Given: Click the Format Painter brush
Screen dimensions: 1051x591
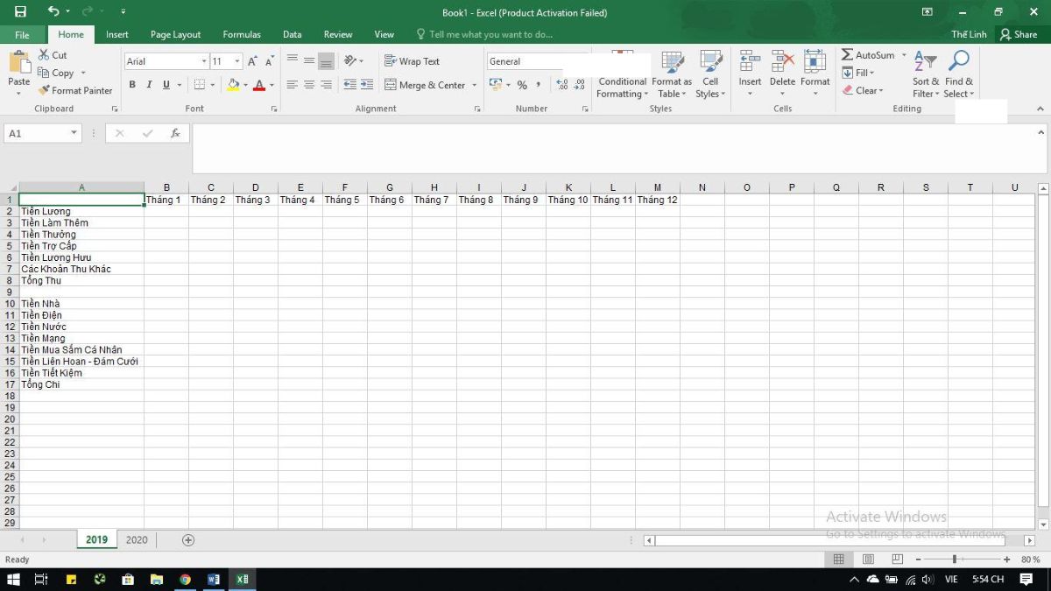Looking at the screenshot, I should [x=75, y=90].
